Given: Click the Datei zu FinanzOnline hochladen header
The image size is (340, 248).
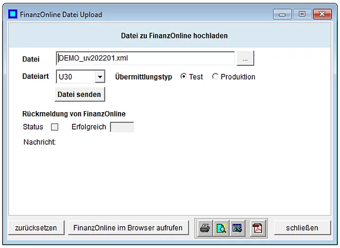Looking at the screenshot, I should pos(174,36).
